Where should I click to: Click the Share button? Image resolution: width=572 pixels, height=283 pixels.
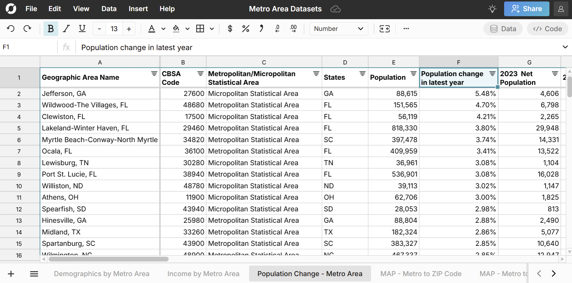[x=526, y=9]
